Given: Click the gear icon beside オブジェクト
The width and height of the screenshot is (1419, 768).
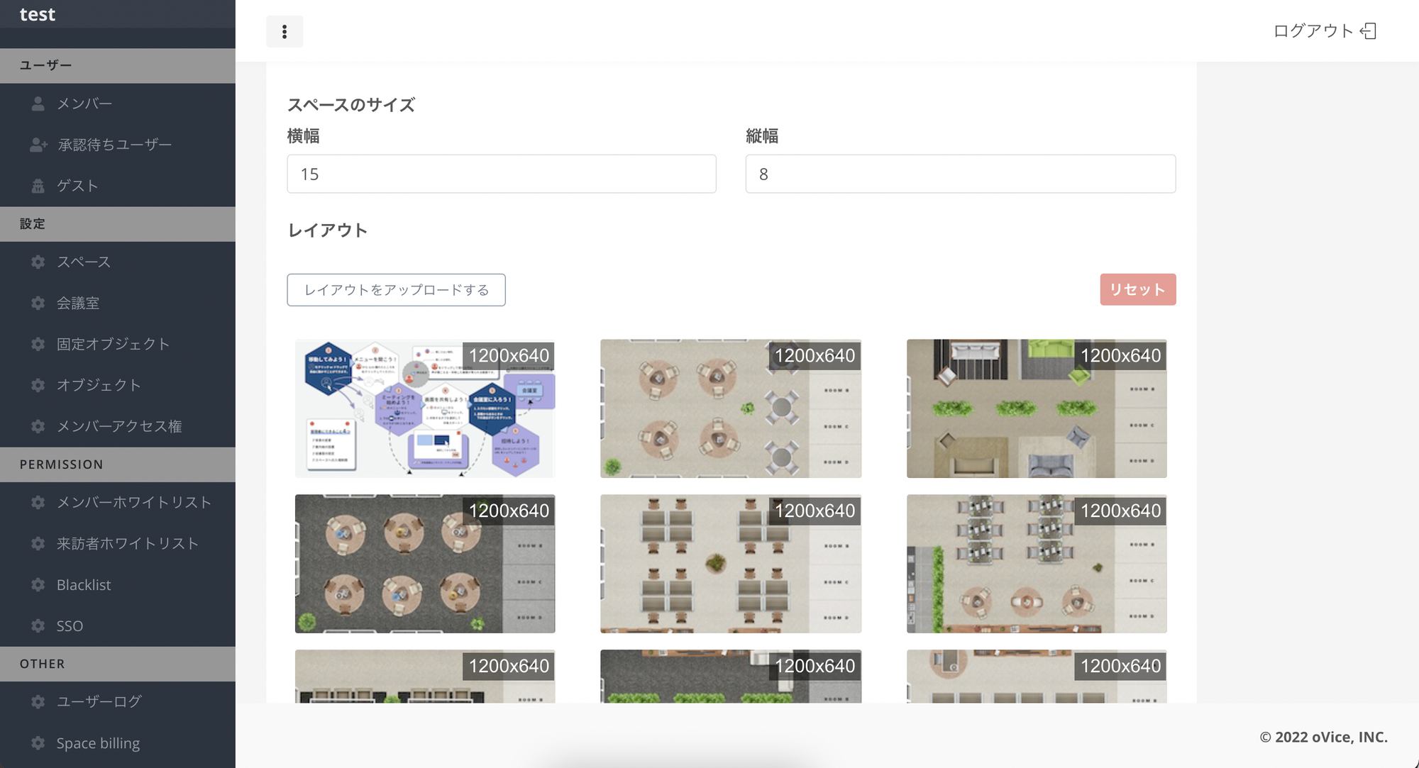Looking at the screenshot, I should click(x=38, y=385).
